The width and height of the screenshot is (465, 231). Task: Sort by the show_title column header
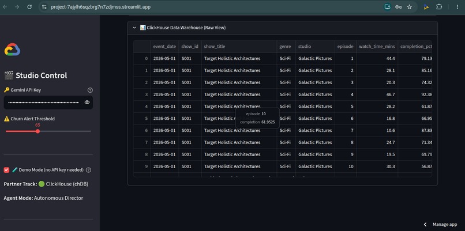point(239,47)
